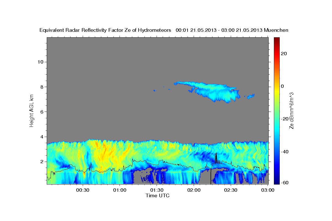Click the black vertical spike near 02:15

[211, 176]
